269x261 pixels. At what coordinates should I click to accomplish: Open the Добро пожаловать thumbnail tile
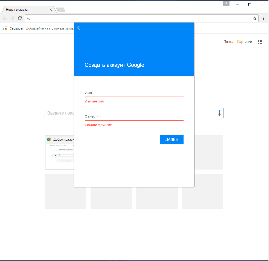tap(59, 153)
